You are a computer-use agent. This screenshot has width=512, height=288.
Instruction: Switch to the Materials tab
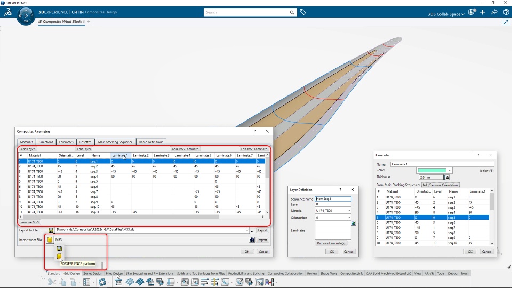pyautogui.click(x=27, y=142)
